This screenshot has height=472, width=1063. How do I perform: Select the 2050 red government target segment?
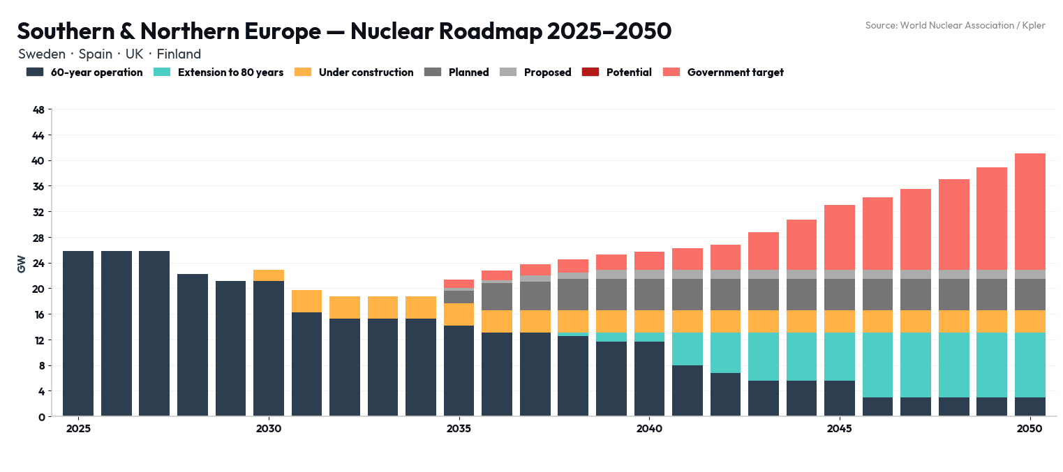pyautogui.click(x=1030, y=211)
